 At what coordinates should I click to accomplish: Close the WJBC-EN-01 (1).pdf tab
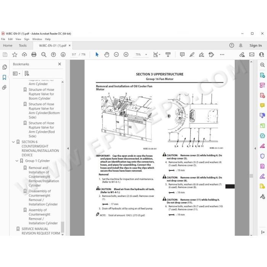(70, 45)
